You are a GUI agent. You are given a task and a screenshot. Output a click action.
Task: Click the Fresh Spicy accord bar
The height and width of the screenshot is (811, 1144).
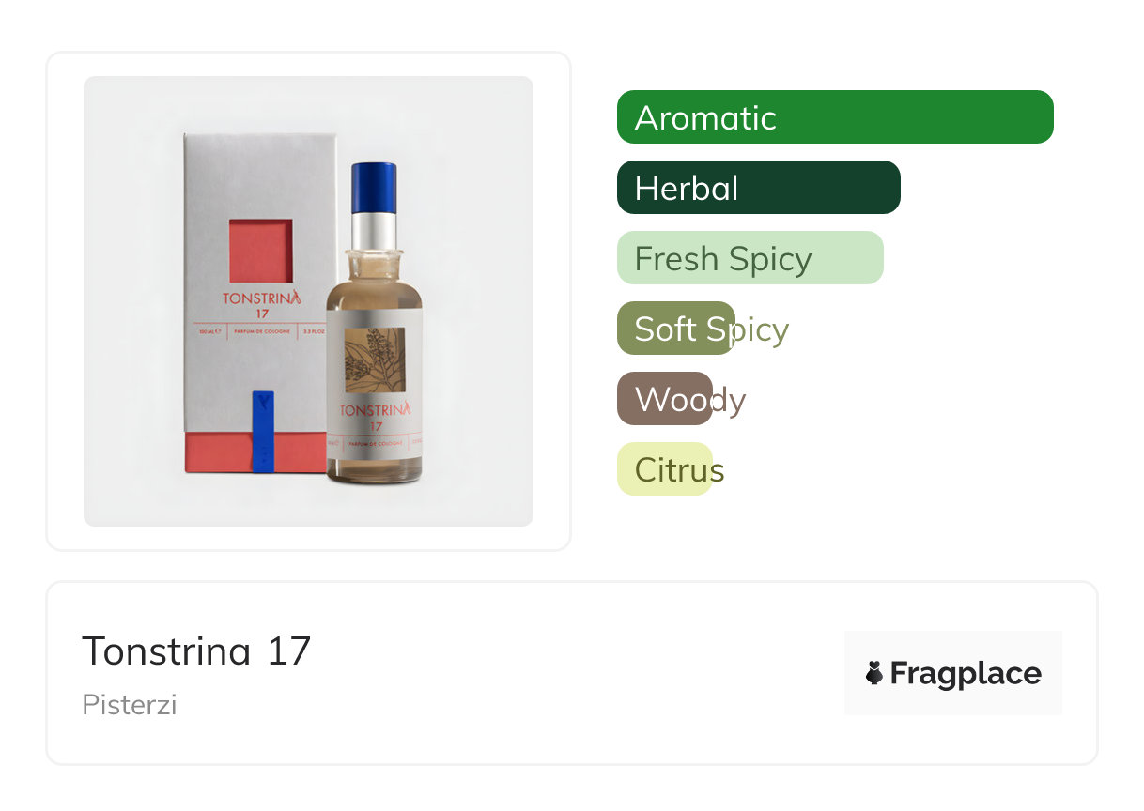tap(750, 258)
